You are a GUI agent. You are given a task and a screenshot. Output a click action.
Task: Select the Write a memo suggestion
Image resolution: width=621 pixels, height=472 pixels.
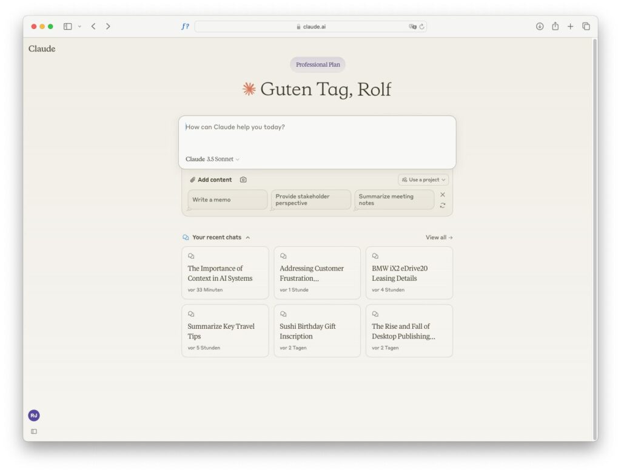(x=227, y=200)
